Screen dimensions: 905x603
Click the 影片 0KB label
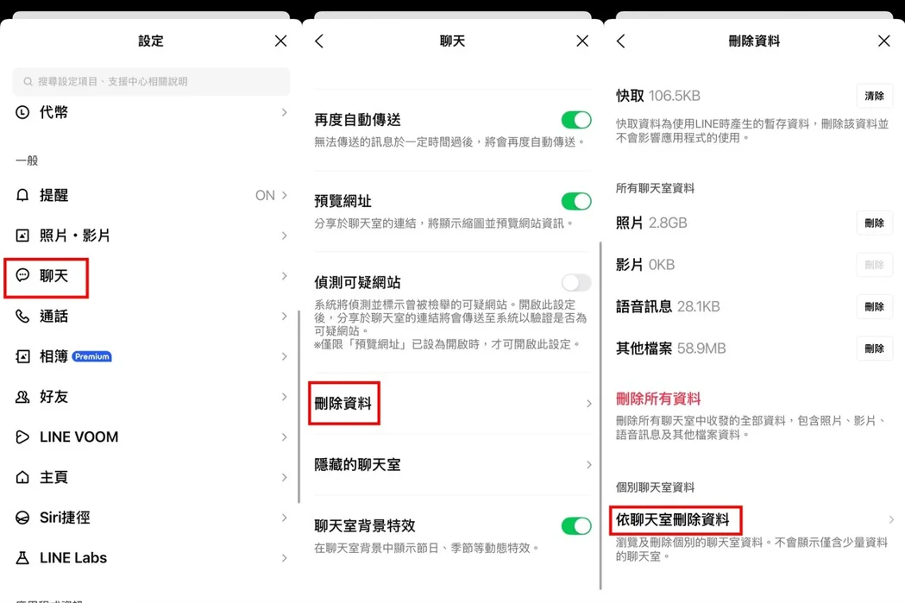[645, 265]
